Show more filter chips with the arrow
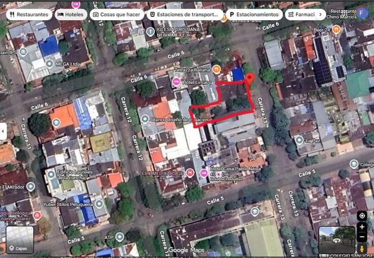This screenshot has height=258, width=374. 320,14
